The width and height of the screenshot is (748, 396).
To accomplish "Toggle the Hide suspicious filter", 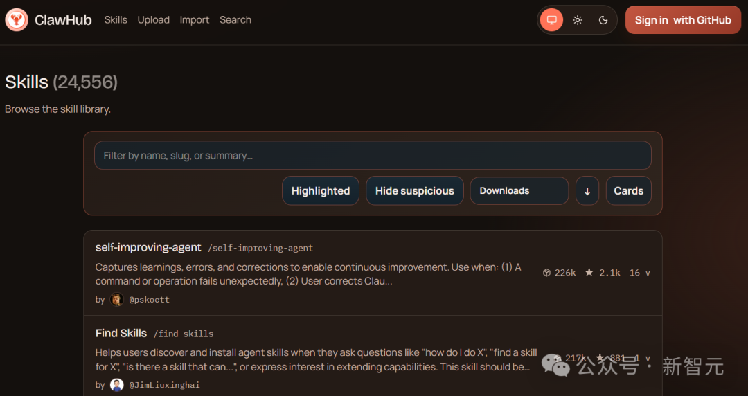I will (x=414, y=191).
